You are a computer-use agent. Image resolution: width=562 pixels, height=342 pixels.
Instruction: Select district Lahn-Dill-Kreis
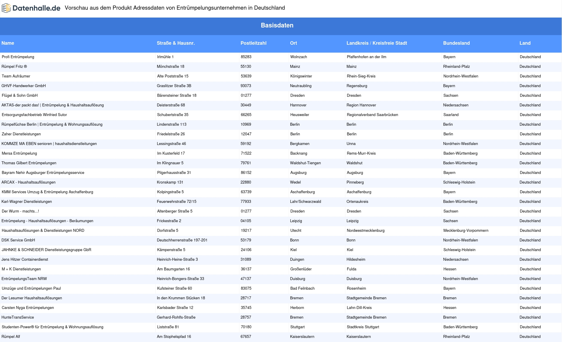(359, 308)
